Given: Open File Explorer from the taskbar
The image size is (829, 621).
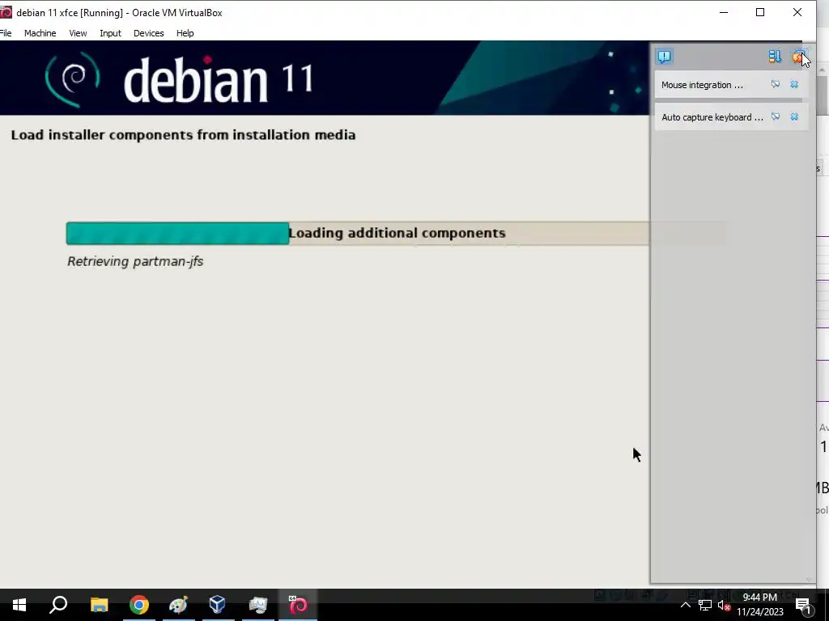Looking at the screenshot, I should [99, 605].
